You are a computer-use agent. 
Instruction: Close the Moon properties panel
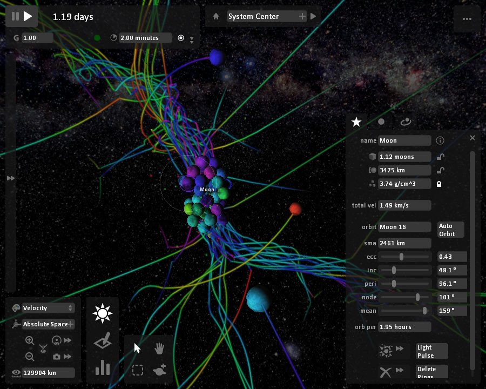tap(473, 138)
